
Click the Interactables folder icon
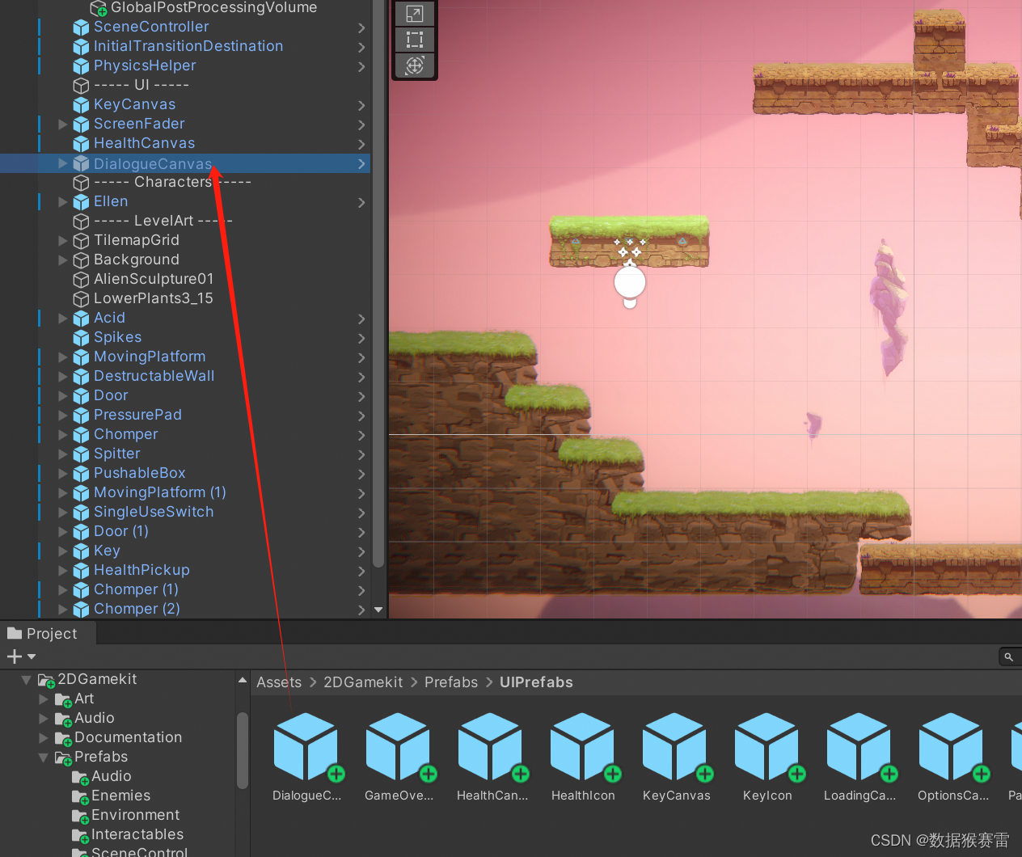[x=80, y=835]
